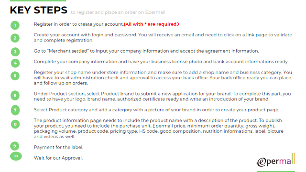Click the Epermall logo
306x172 pixels.
275,161
